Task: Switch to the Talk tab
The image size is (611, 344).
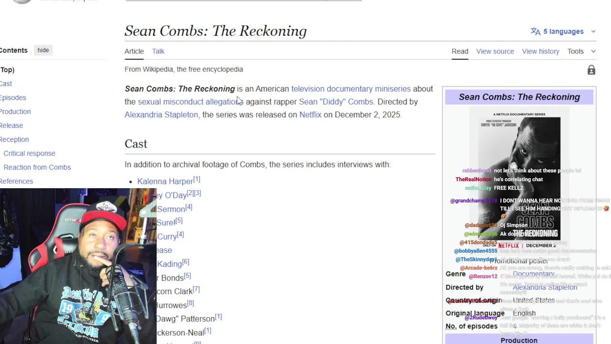Action: point(158,51)
